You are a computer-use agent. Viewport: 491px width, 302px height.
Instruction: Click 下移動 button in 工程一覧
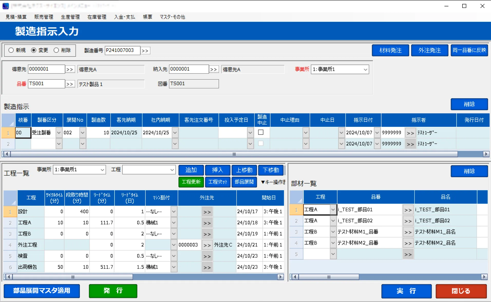[x=271, y=170]
